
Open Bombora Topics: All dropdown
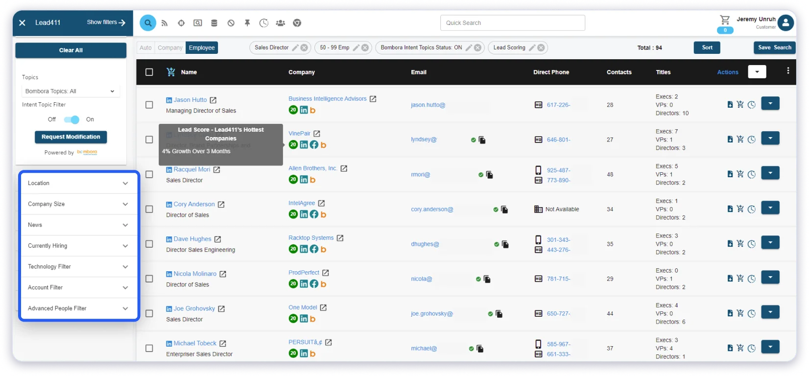coord(71,91)
